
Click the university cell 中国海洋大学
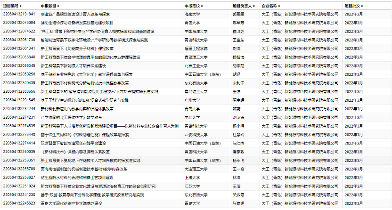point(196,32)
